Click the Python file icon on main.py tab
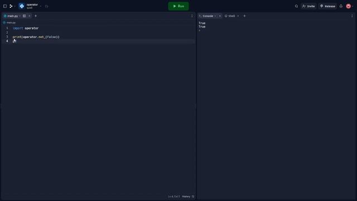 [x=5, y=16]
